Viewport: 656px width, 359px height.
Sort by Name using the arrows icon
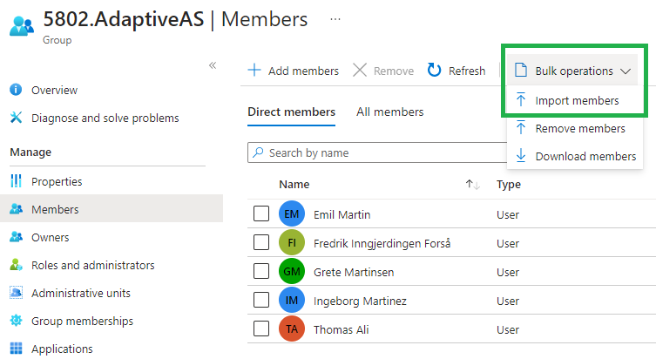[x=473, y=185]
